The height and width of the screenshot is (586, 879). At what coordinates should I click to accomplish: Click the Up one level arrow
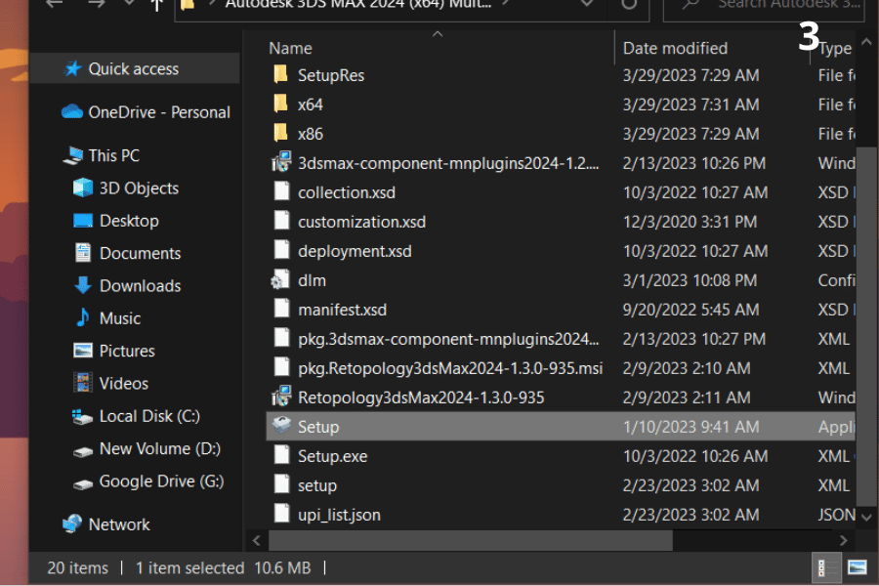tap(156, 5)
